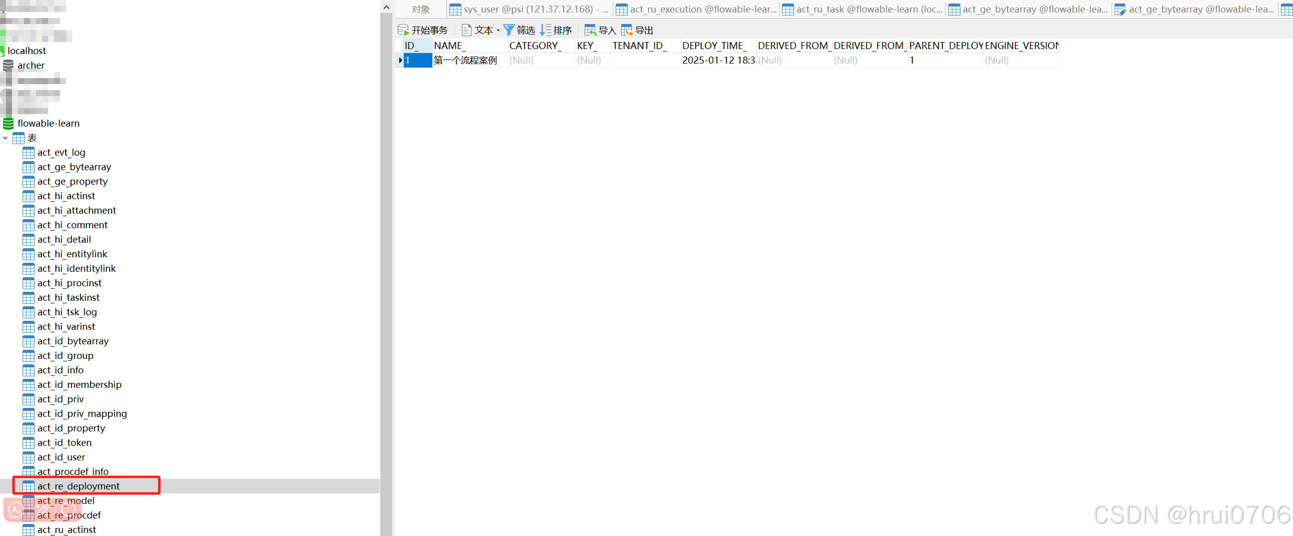Click the DEPLOY_TIME_ column header

click(716, 45)
